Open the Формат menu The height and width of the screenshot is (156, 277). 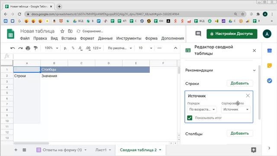pyautogui.click(x=87, y=39)
